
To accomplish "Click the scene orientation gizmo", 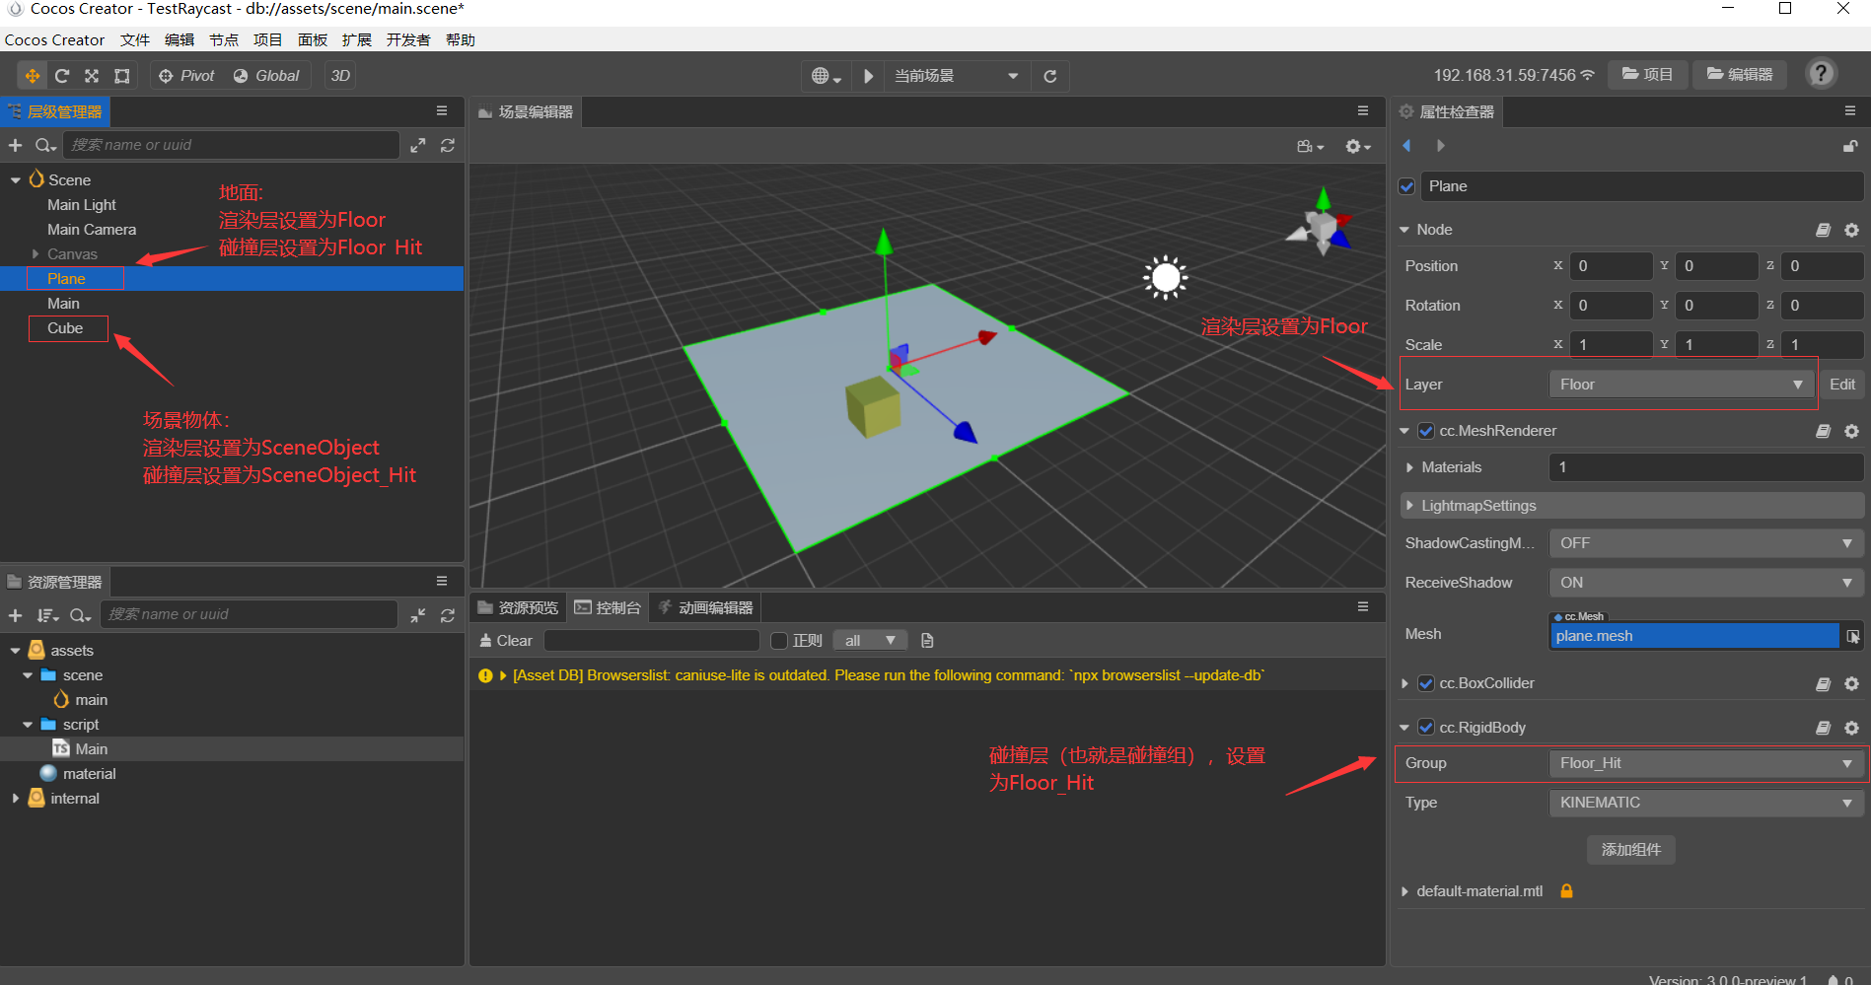I will (x=1321, y=223).
